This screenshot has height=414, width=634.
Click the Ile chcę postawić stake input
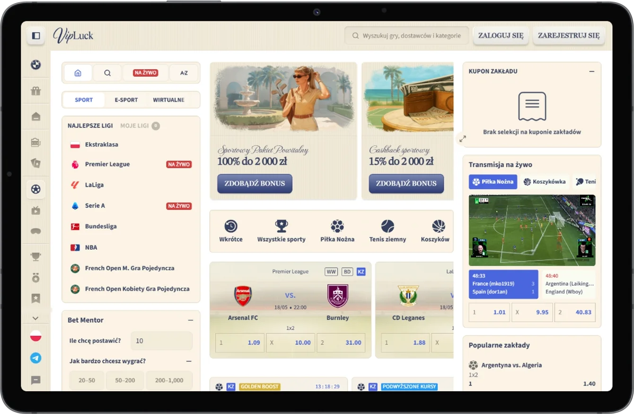pos(161,341)
